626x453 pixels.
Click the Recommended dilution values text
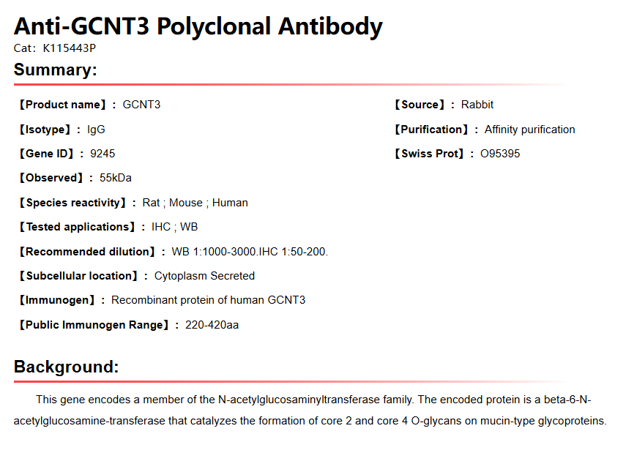tap(250, 252)
